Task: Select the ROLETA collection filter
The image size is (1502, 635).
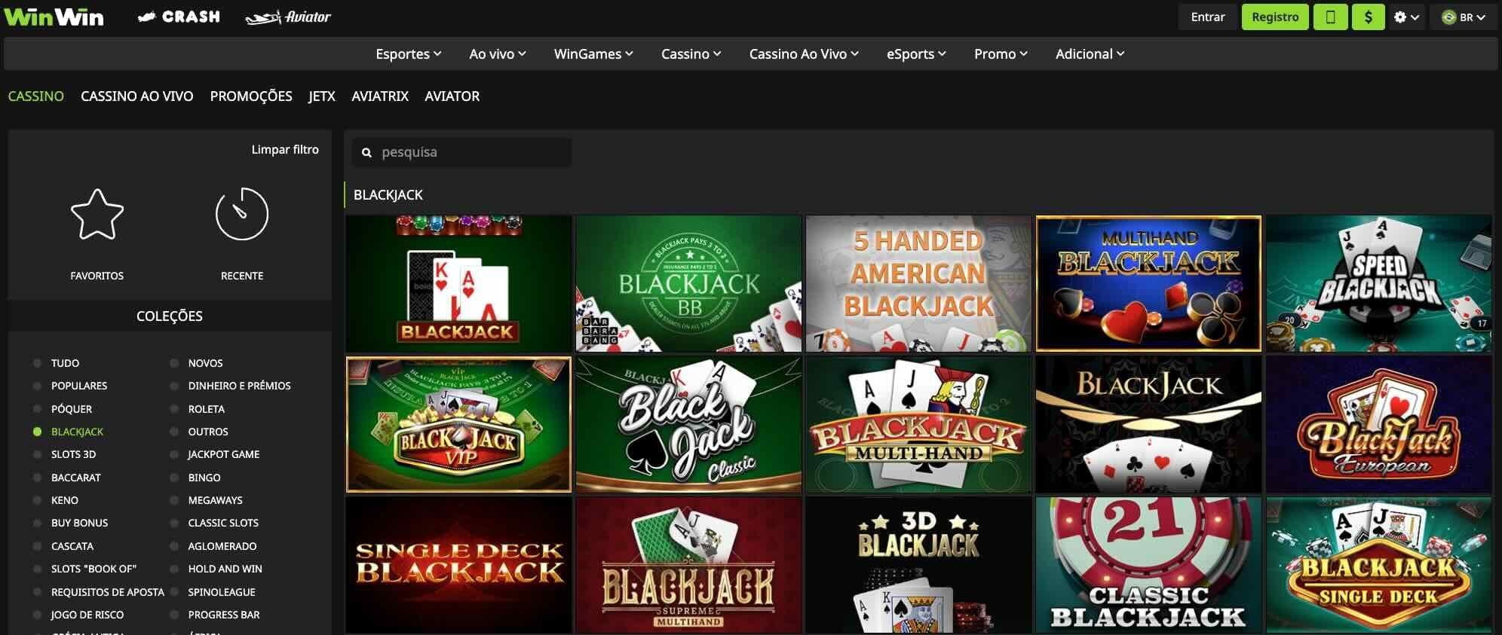Action: point(206,409)
